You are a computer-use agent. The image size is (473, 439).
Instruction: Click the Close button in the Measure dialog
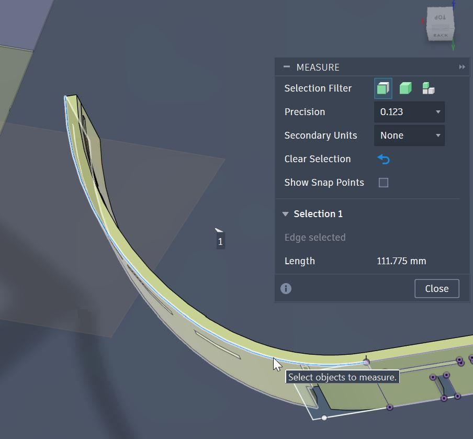pos(436,288)
